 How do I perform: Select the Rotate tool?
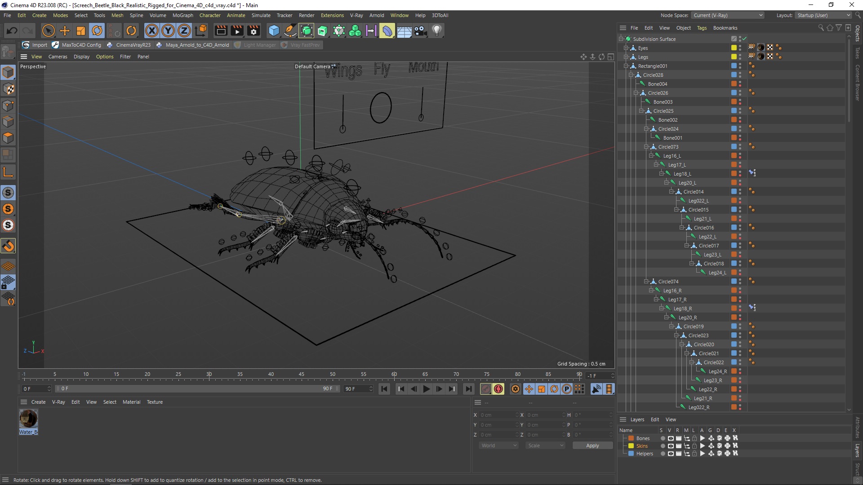click(x=97, y=31)
